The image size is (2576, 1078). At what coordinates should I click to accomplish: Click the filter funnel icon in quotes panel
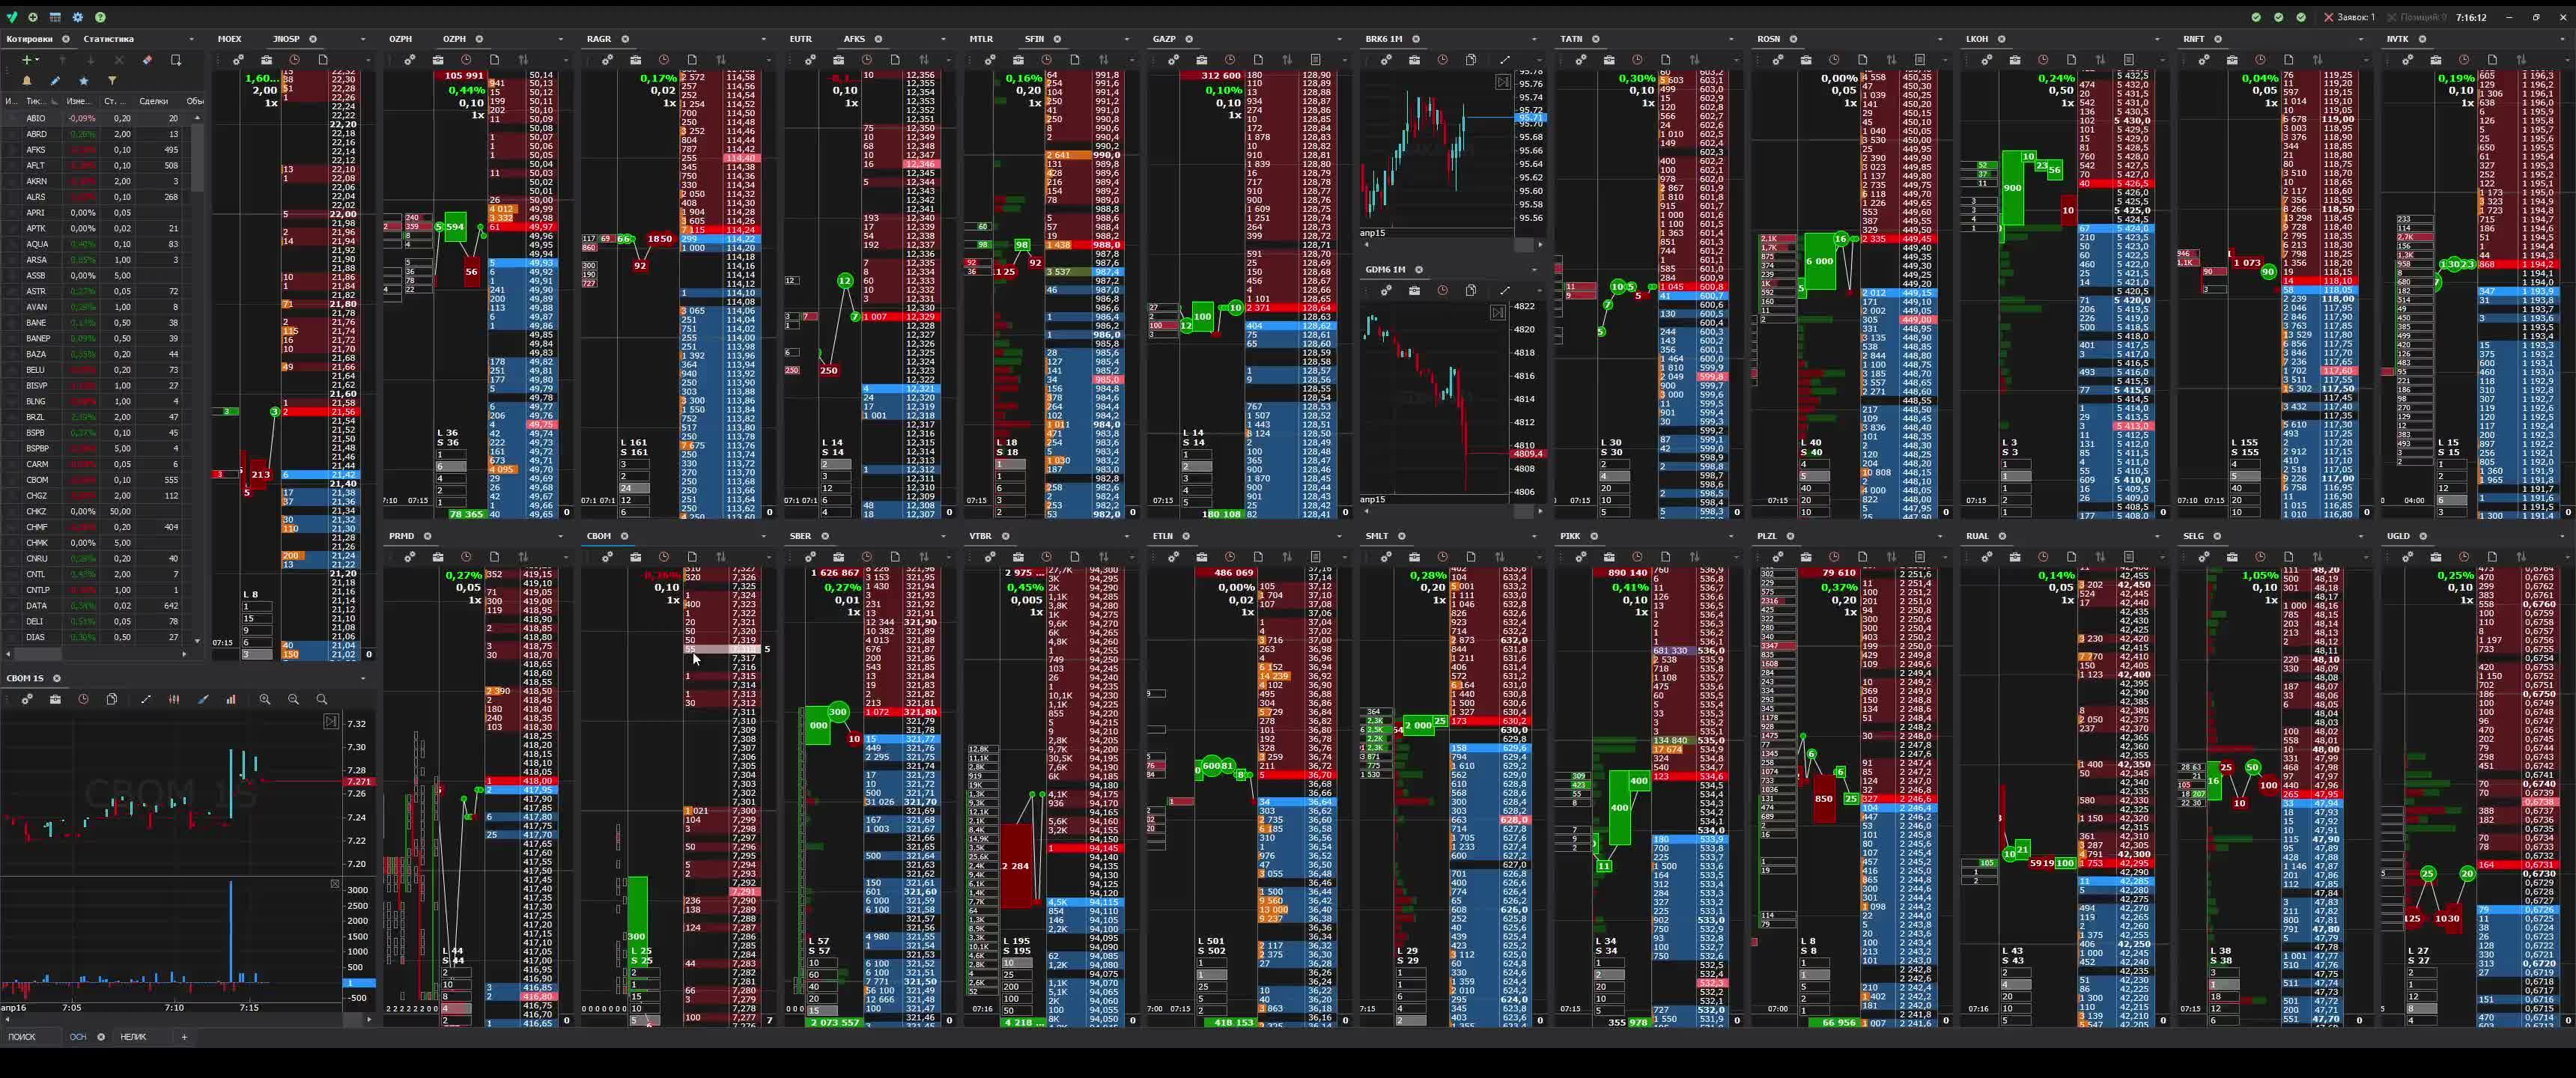click(112, 80)
